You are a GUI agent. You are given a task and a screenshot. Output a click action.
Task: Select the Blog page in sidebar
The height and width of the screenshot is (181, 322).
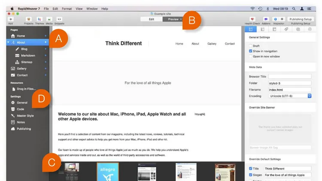pyautogui.click(x=28, y=49)
